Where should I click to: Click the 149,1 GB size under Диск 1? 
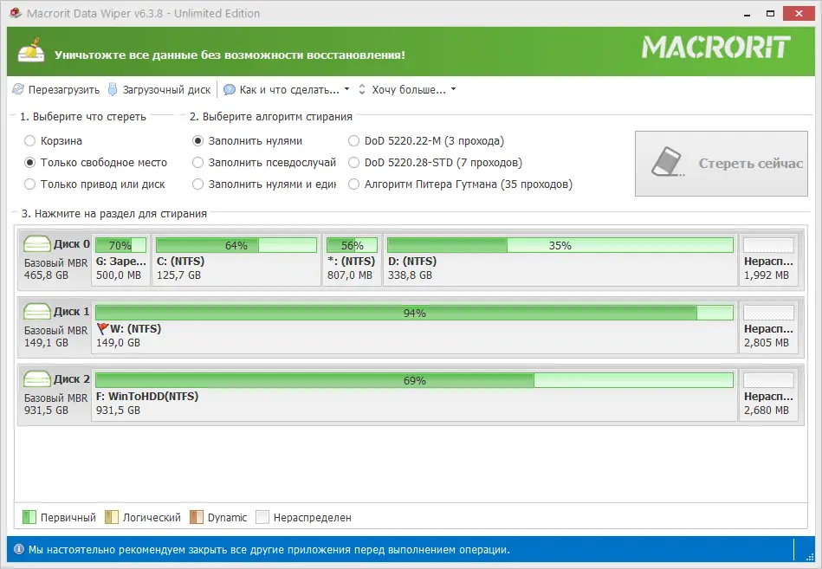click(46, 343)
